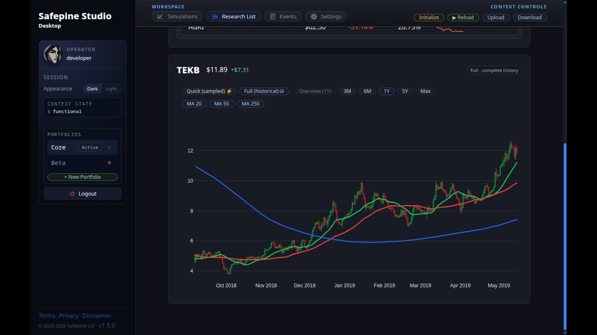
Task: Toggle the MA 20 moving average
Action: coord(194,104)
